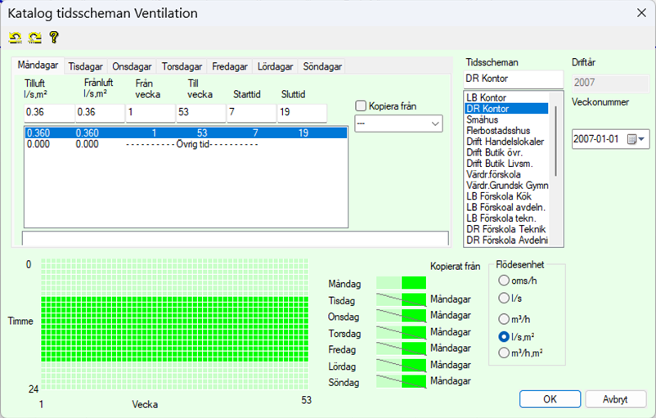The width and height of the screenshot is (656, 418).
Task: Click the Tisdag copied-schedule indicator bar
Action: point(401,300)
